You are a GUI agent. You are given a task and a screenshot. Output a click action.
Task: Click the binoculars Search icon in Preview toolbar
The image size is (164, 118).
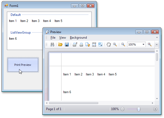click(52, 44)
